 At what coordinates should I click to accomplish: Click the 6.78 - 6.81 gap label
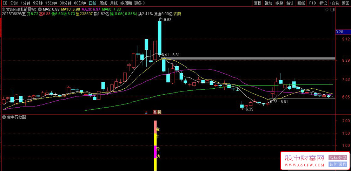pyautogui.click(x=279, y=102)
